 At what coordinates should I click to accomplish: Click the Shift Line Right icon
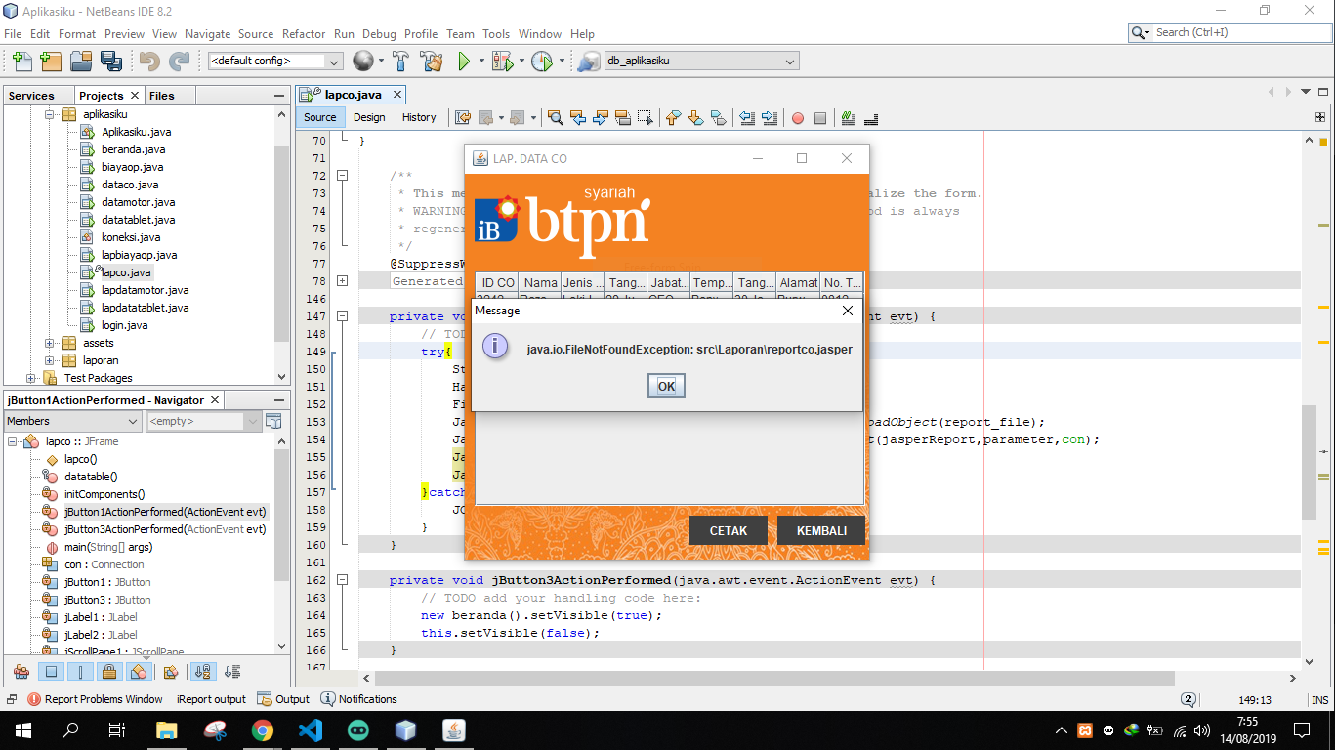[x=770, y=117]
